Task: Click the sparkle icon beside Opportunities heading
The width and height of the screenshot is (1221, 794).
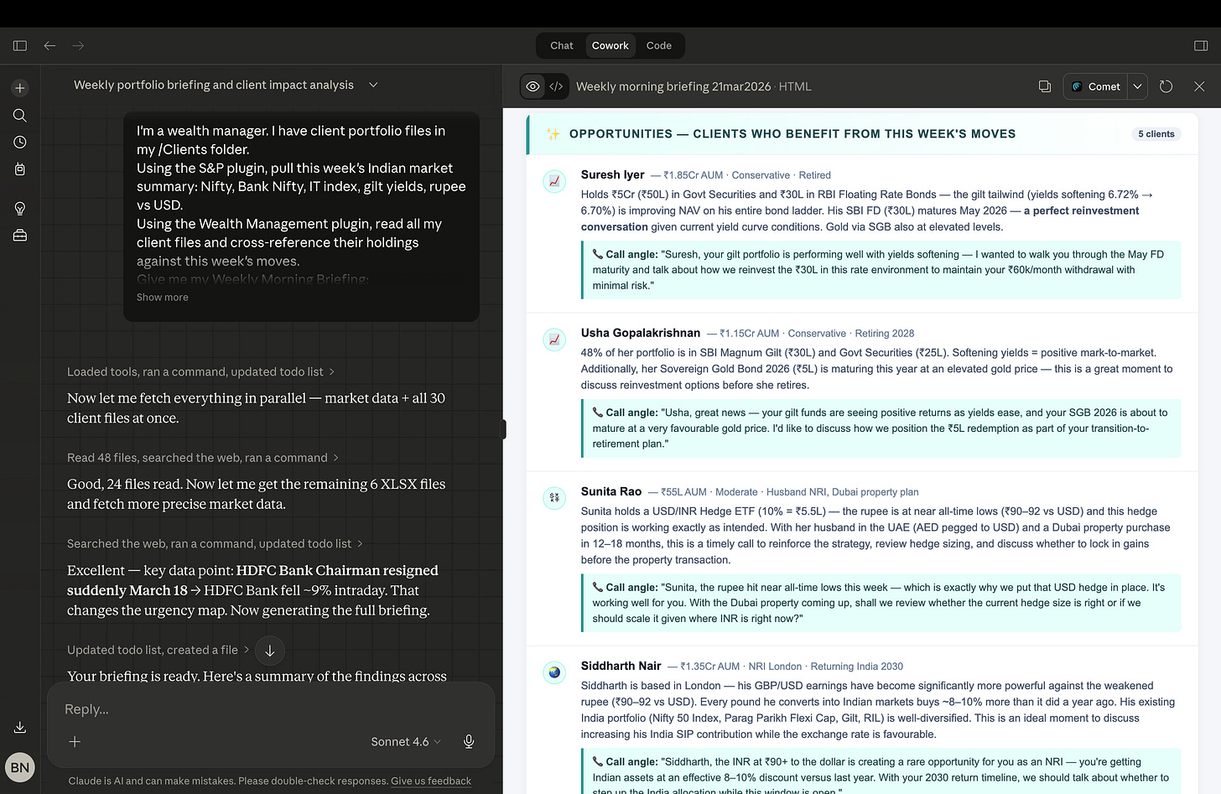Action: click(553, 134)
